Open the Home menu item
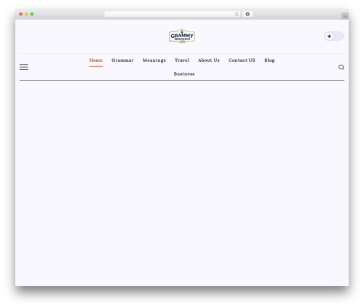The width and height of the screenshot is (364, 308). coord(96,60)
